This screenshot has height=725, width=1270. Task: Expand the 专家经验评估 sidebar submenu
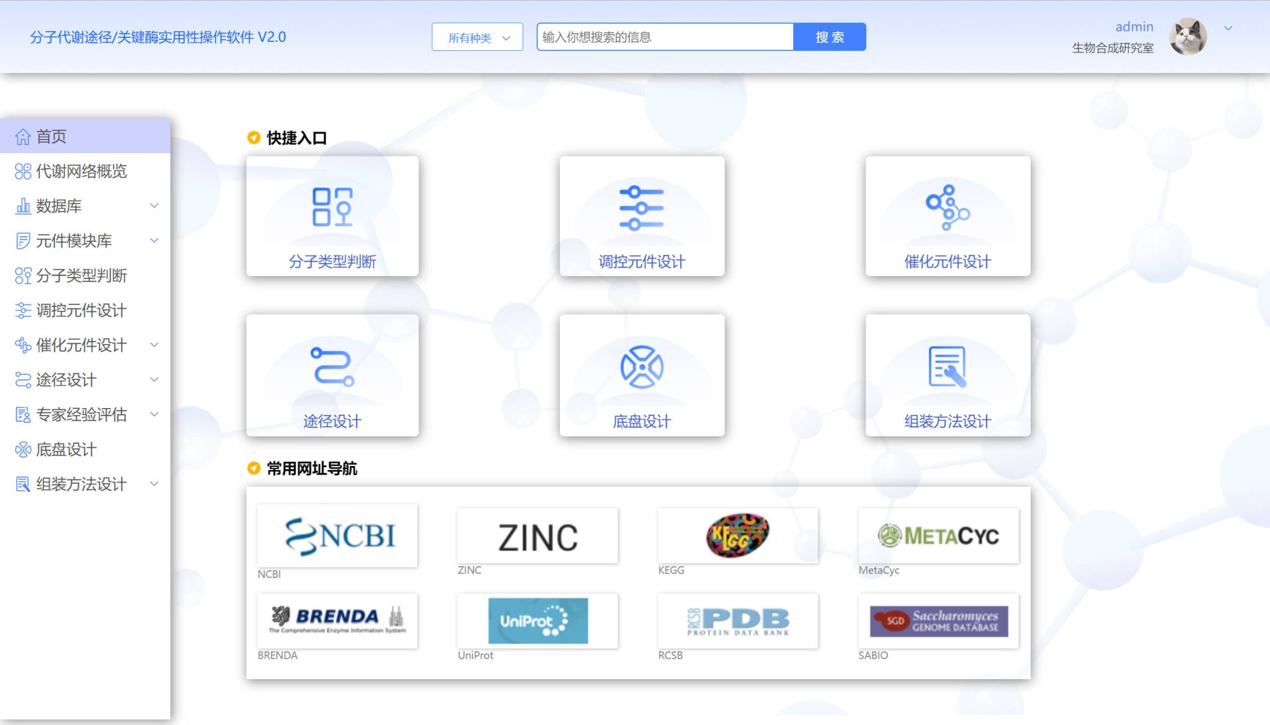(154, 414)
